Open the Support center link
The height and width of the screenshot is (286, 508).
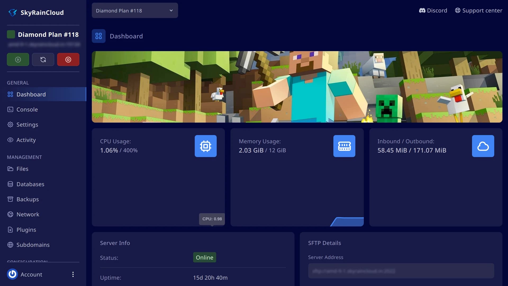pos(479,11)
